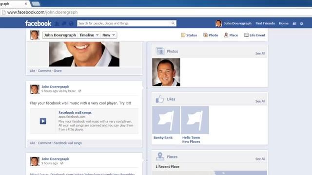Click the Facebook logo
Image resolution: width=312 pixels, height=175 pixels.
point(38,23)
